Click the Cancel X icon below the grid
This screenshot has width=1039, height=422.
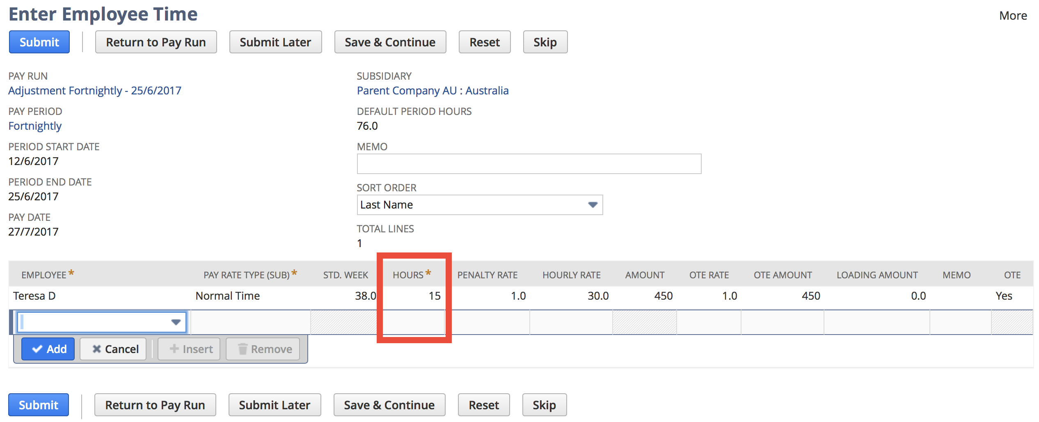[x=97, y=349]
